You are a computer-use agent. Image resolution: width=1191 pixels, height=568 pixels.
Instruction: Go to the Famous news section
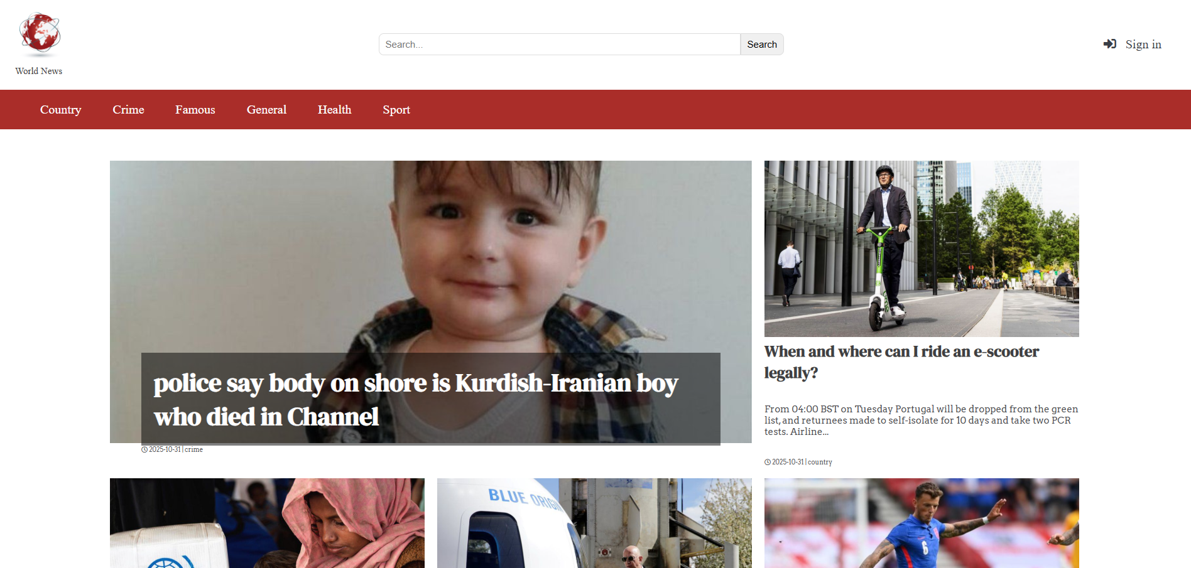pos(195,110)
